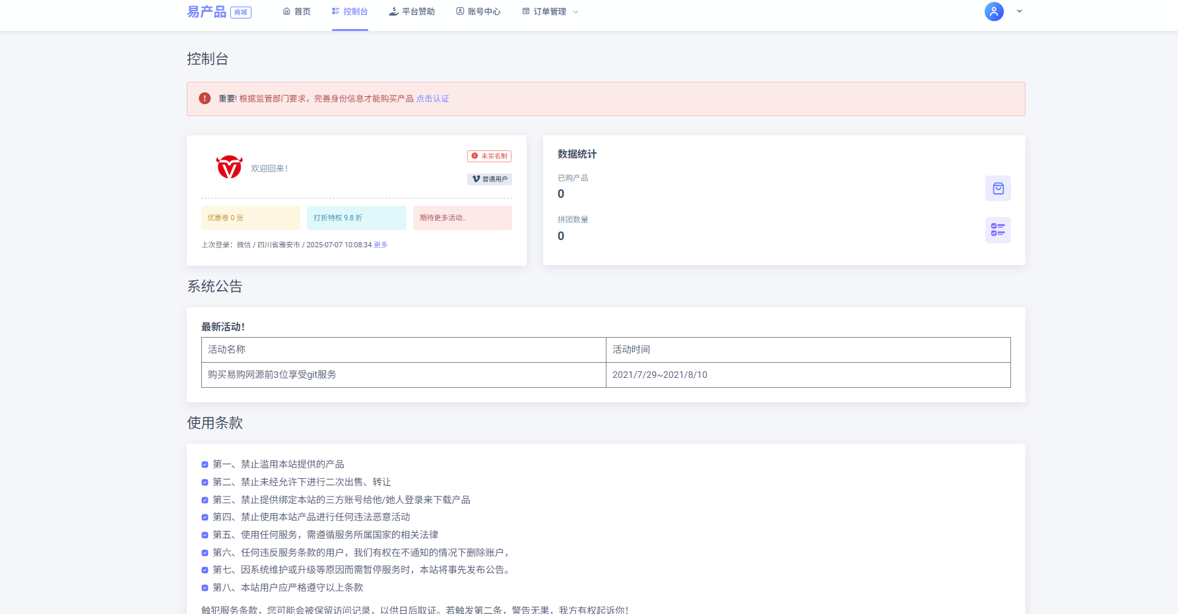Click the user avatar icon

coord(994,11)
